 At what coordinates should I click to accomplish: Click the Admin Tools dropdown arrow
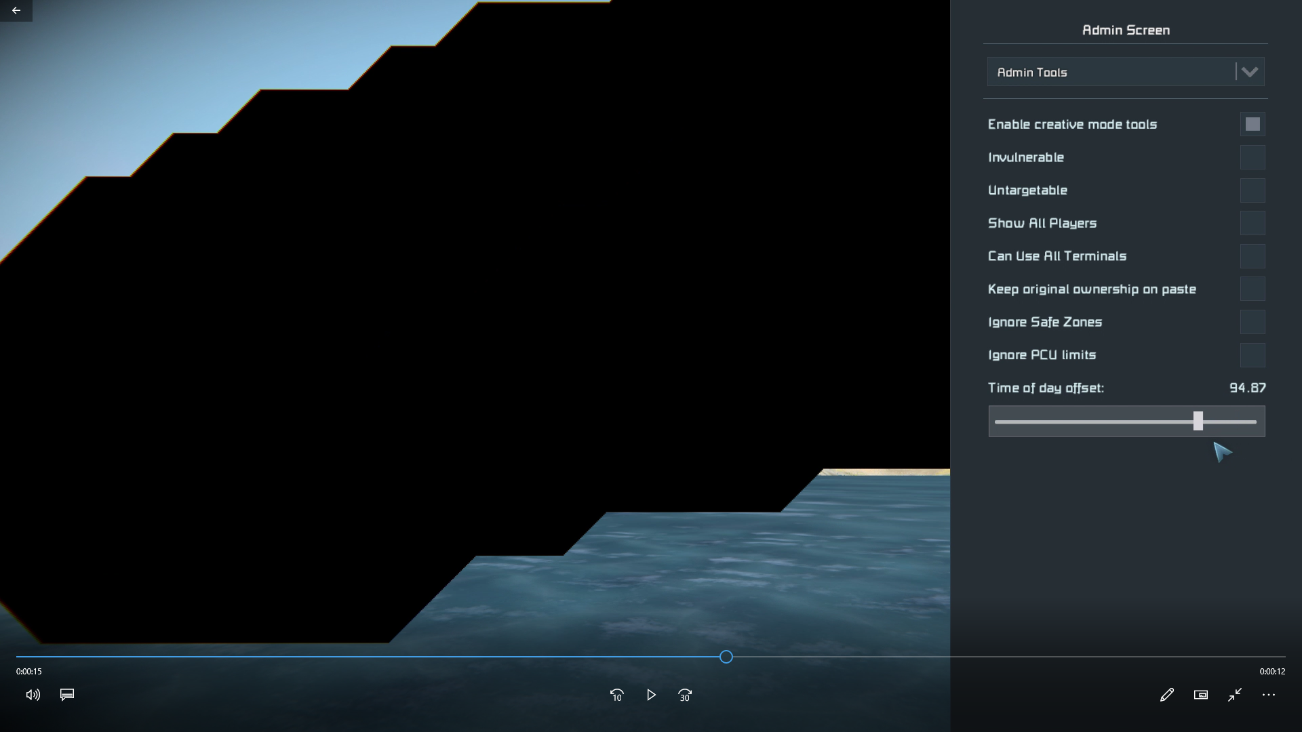pyautogui.click(x=1250, y=72)
